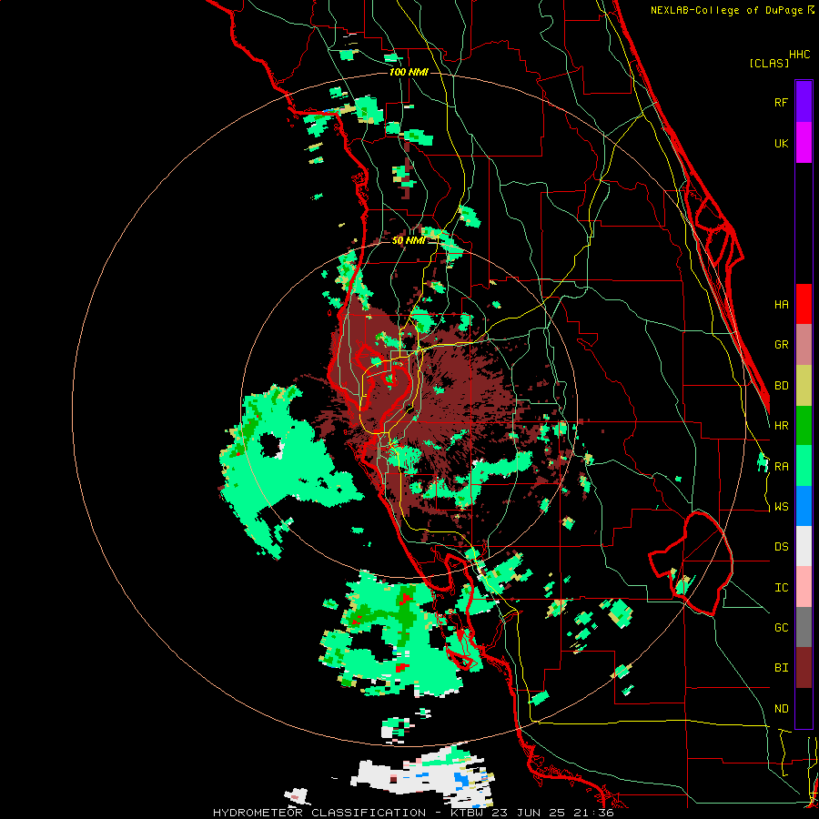Click the WS blue legend swatch
The width and height of the screenshot is (819, 819).
[804, 506]
